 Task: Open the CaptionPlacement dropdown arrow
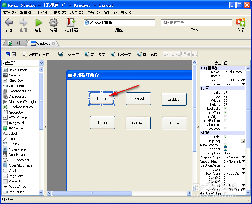tap(243, 161)
